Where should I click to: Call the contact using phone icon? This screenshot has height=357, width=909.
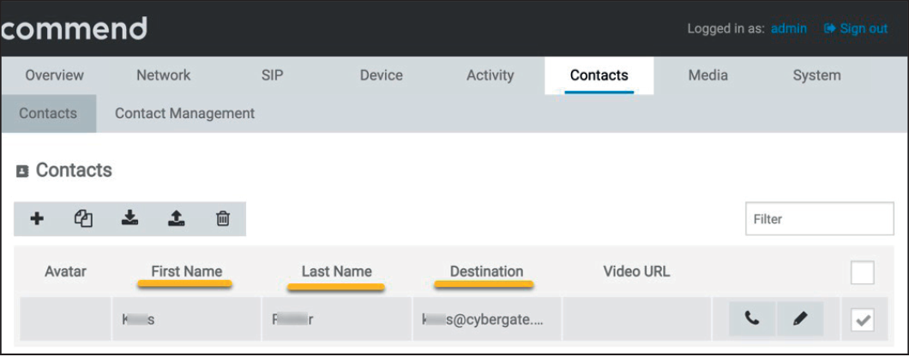click(x=752, y=319)
